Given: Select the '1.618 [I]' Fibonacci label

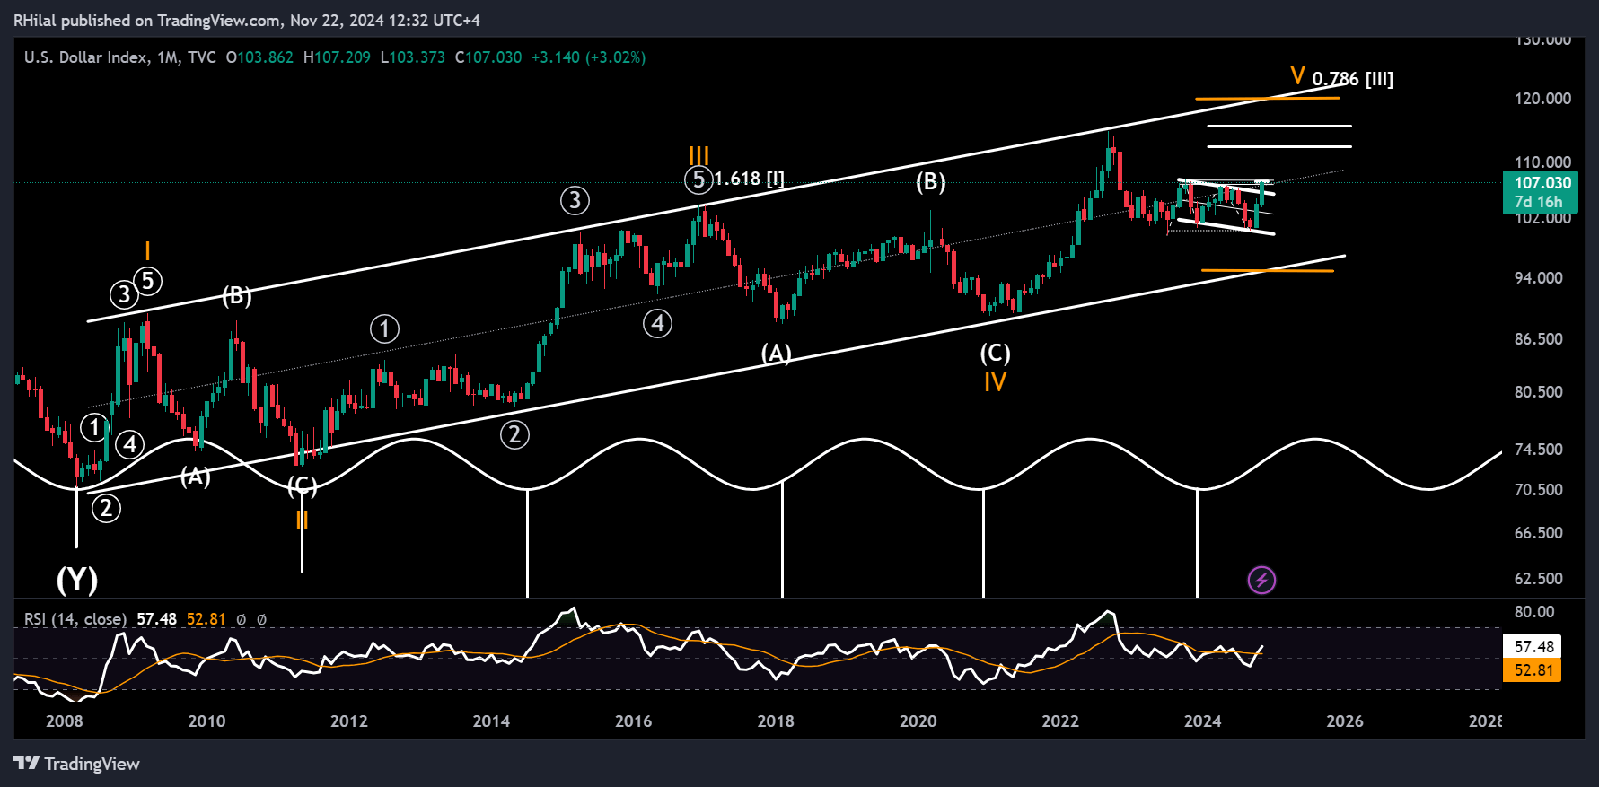Looking at the screenshot, I should coord(750,179).
